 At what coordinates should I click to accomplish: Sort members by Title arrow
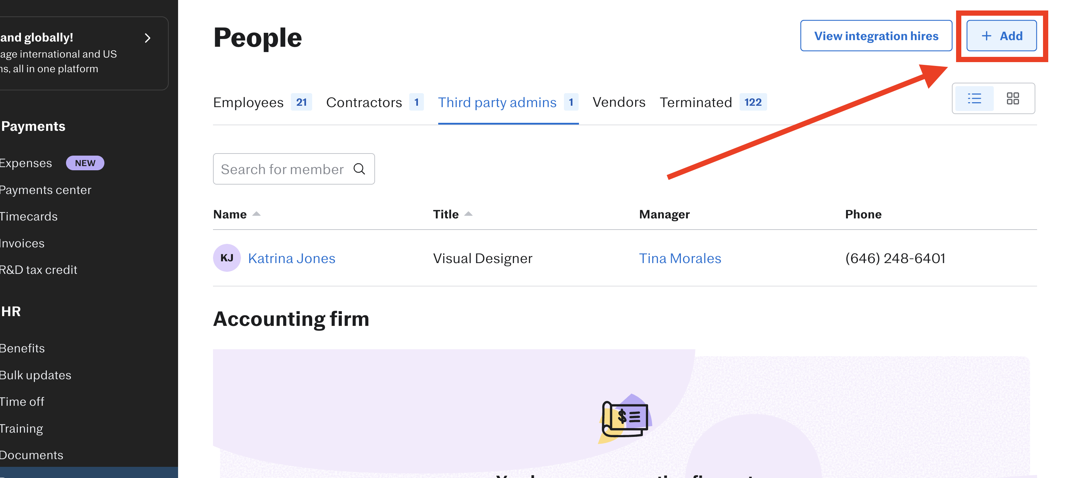(x=468, y=214)
